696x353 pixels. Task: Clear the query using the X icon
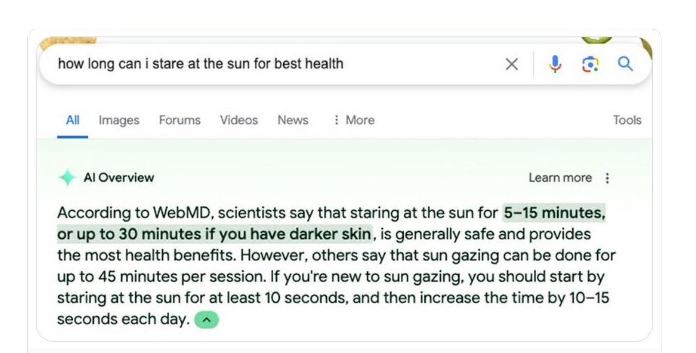pyautogui.click(x=511, y=64)
